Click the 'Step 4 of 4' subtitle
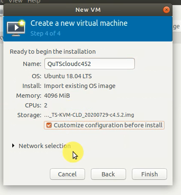Viewport: 181px width, 195px height. click(x=46, y=33)
